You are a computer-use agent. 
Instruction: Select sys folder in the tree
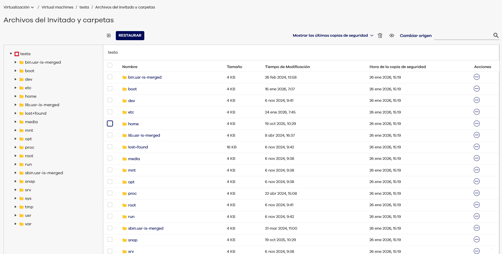(28, 199)
